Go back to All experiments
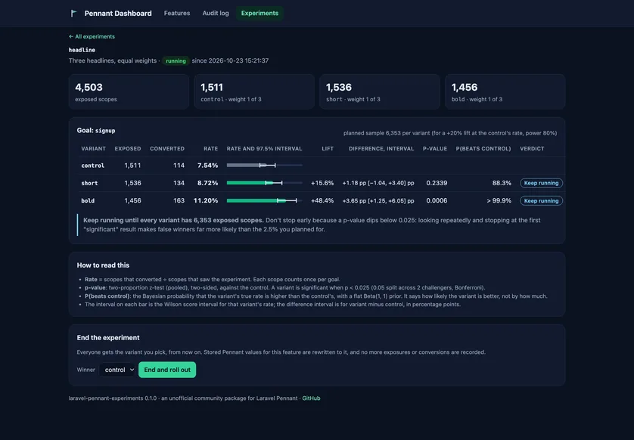 pyautogui.click(x=92, y=36)
